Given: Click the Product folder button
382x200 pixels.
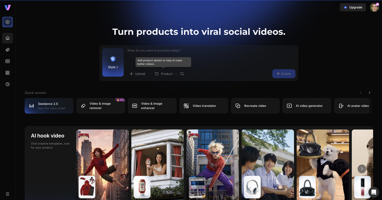Looking at the screenshot, I should [x=164, y=74].
